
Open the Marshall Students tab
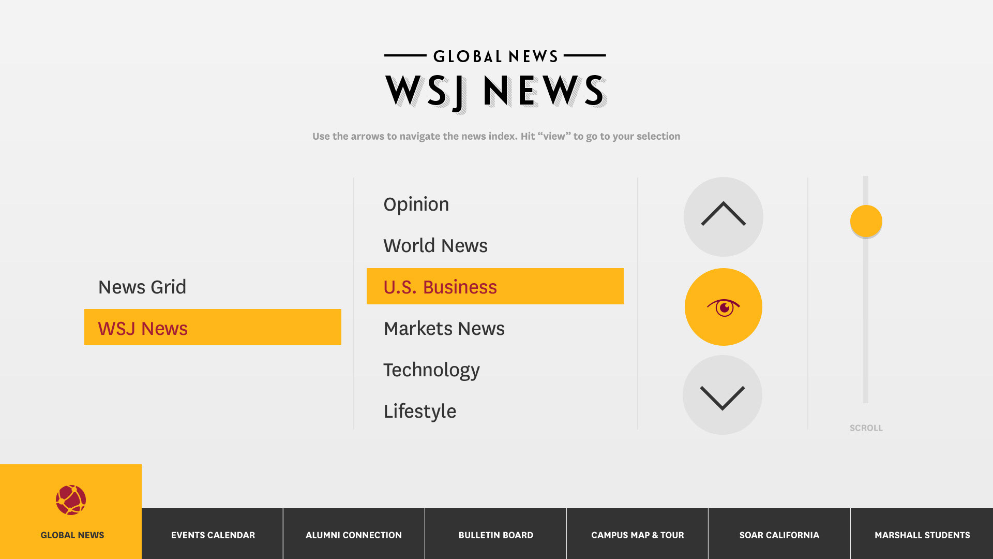coord(922,535)
